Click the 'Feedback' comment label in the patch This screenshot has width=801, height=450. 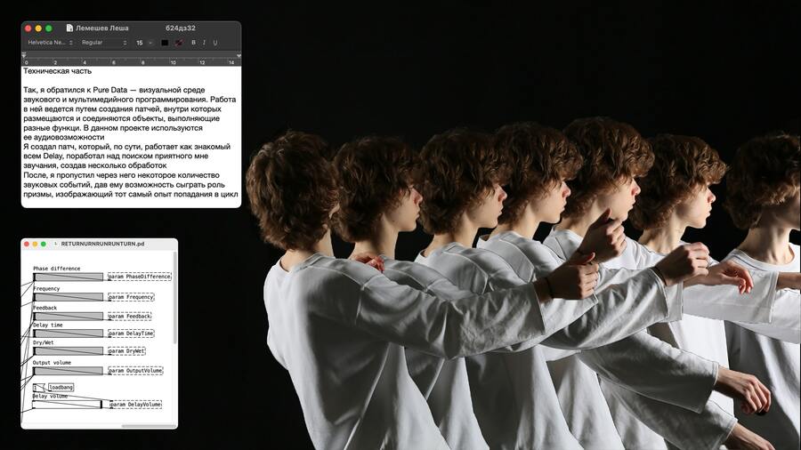[45, 309]
